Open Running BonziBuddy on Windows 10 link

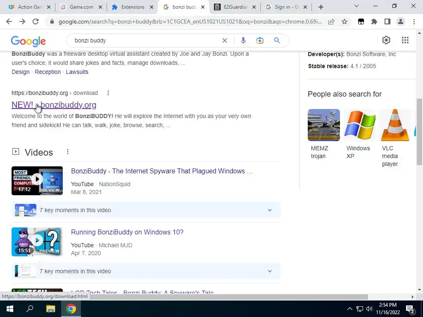pyautogui.click(x=127, y=232)
